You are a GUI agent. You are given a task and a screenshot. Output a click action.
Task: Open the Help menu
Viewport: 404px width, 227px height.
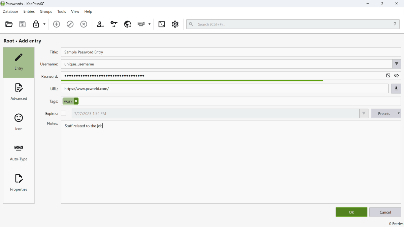click(88, 11)
